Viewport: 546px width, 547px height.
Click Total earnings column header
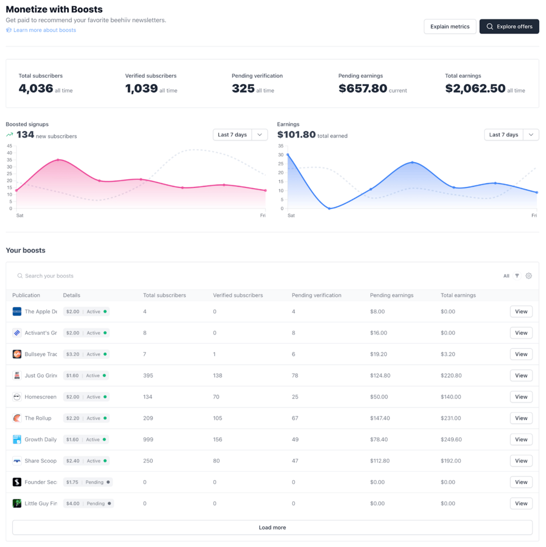coord(458,295)
